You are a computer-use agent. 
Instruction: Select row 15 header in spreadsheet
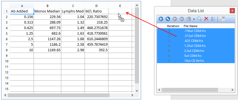(x=7, y=89)
